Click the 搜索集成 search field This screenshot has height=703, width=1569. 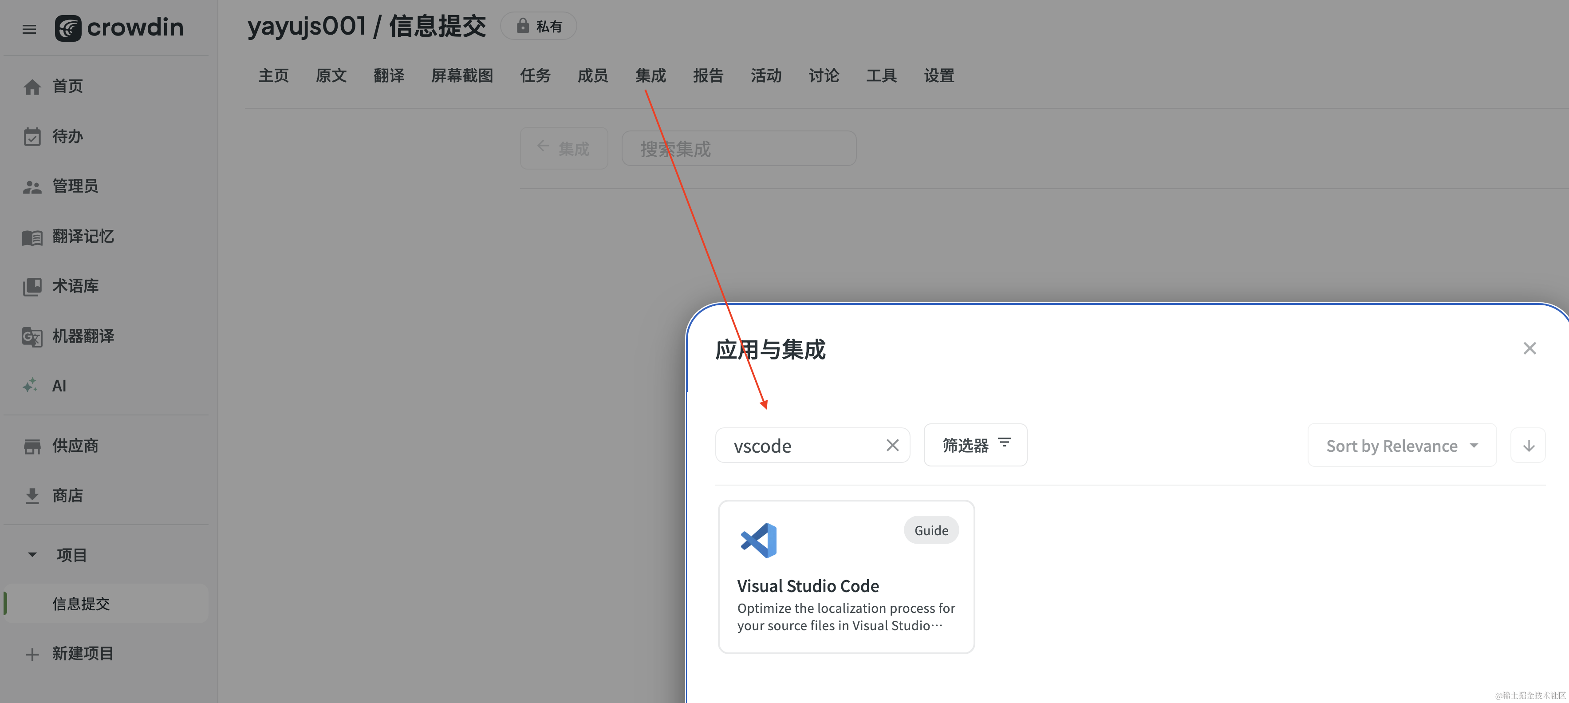[738, 148]
